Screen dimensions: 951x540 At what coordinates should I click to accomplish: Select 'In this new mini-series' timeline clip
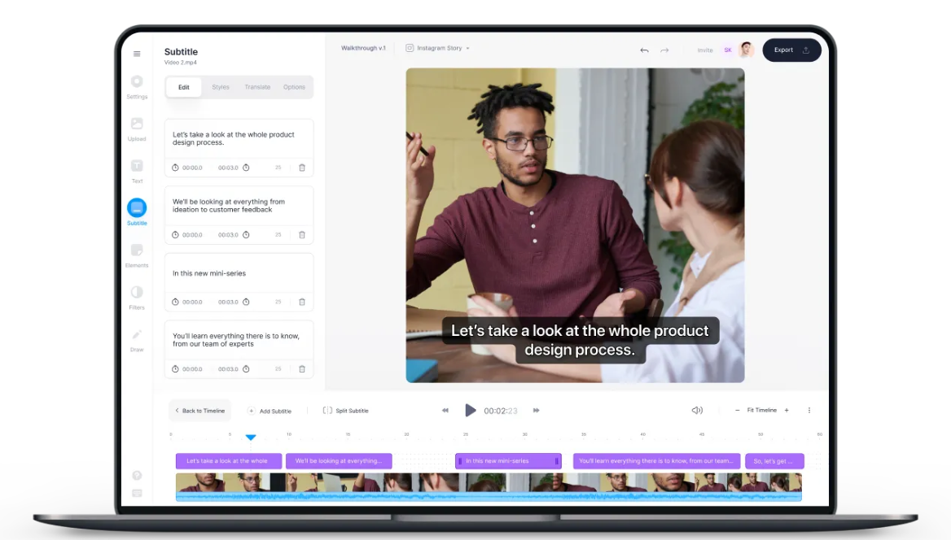508,461
